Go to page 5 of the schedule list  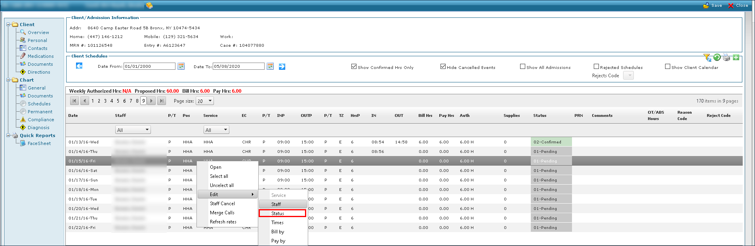point(118,101)
